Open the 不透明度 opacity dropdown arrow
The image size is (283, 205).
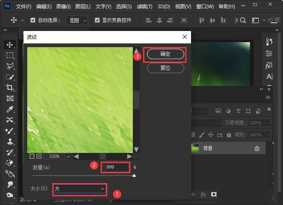coord(267,123)
